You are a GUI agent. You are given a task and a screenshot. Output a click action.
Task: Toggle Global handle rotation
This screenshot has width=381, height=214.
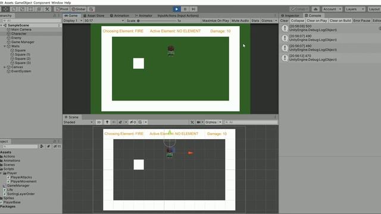pos(79,10)
